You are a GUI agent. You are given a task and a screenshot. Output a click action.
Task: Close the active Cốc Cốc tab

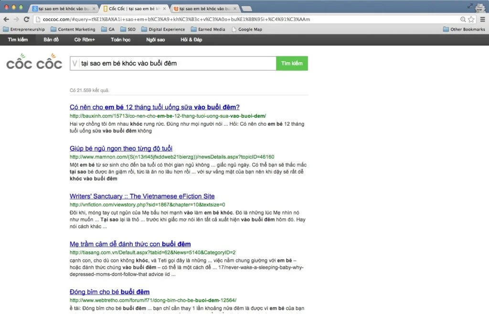click(165, 8)
